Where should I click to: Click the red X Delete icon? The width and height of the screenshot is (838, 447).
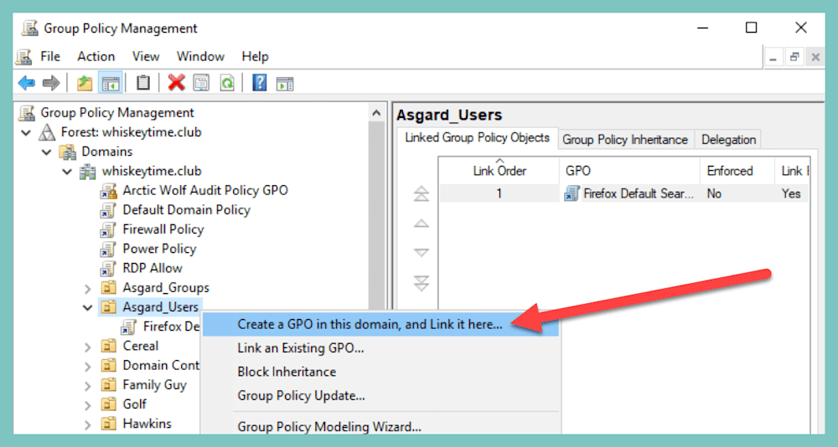176,83
